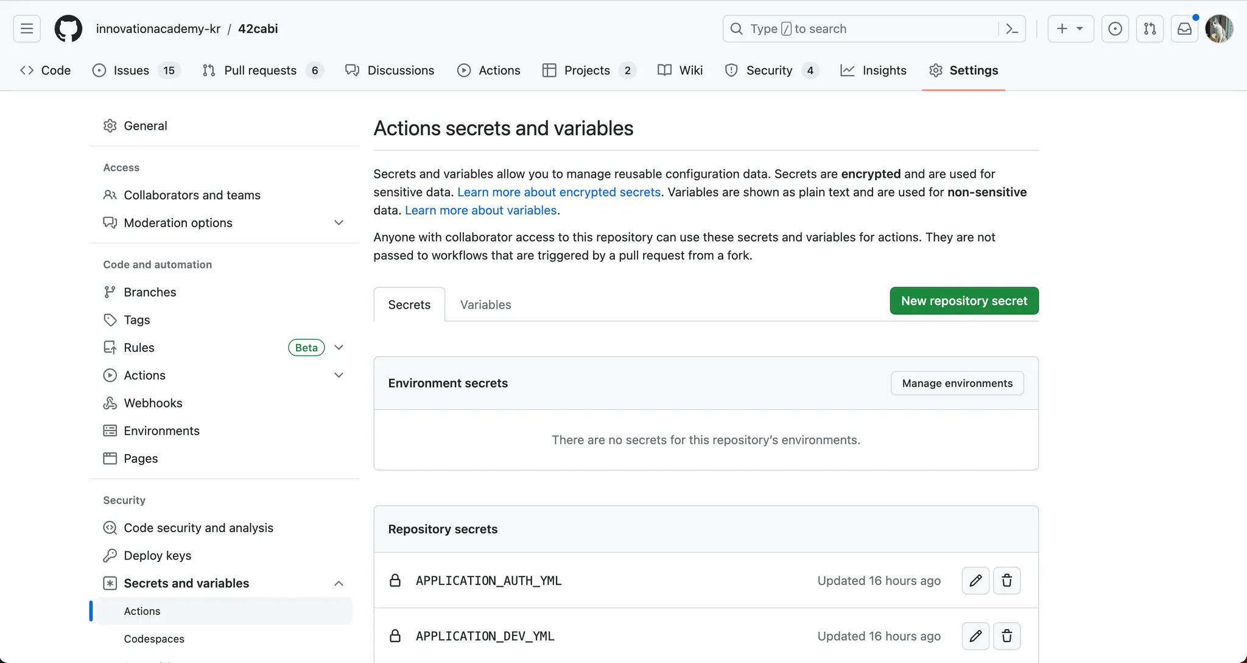Viewport: 1247px width, 663px height.
Task: Expand the Rules sidebar section
Action: [339, 348]
